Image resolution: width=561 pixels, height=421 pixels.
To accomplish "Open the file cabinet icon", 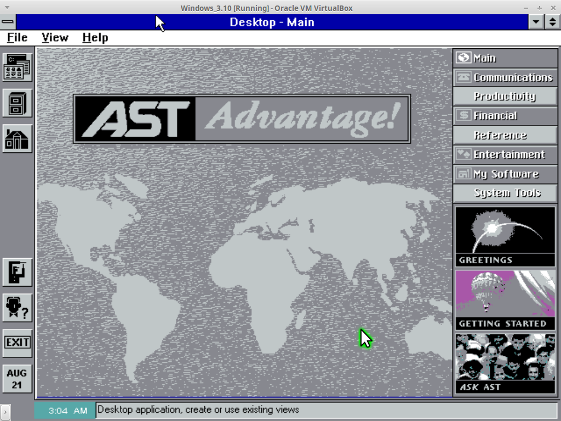I will tap(17, 103).
